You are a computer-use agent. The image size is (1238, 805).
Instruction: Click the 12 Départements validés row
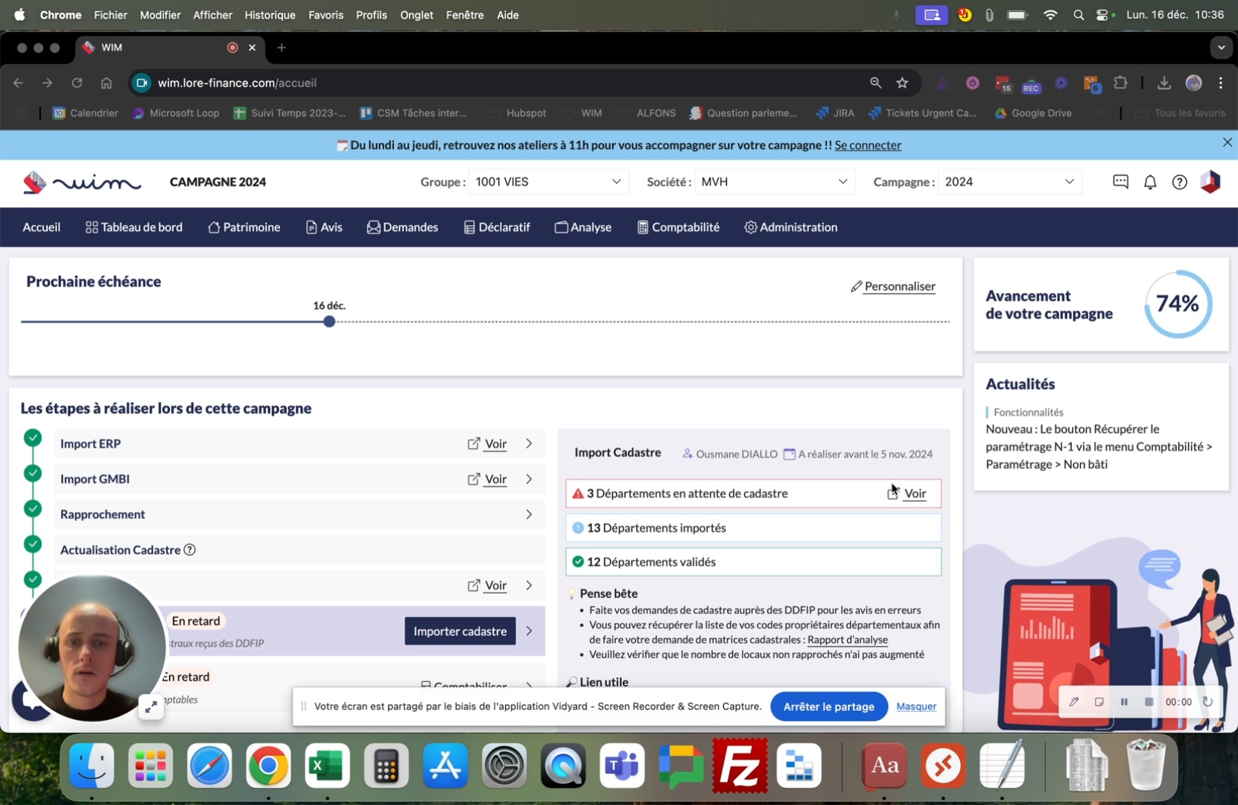[752, 562]
